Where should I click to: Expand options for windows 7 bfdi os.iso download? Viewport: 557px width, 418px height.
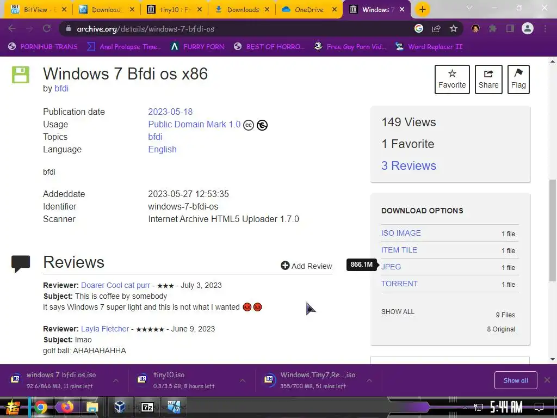(x=116, y=380)
